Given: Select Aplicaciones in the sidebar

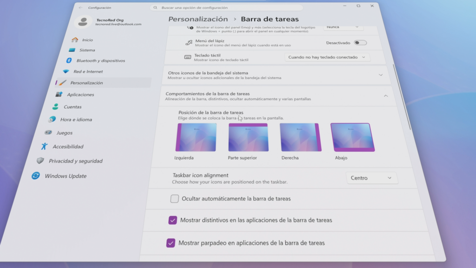Looking at the screenshot, I should [80, 94].
